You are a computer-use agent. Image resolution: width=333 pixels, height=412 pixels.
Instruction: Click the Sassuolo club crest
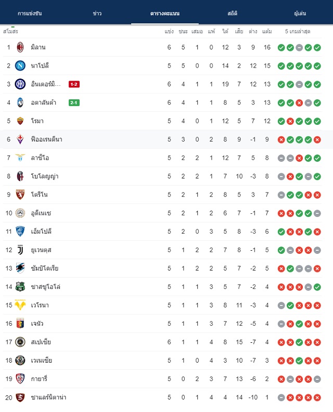tap(20, 287)
